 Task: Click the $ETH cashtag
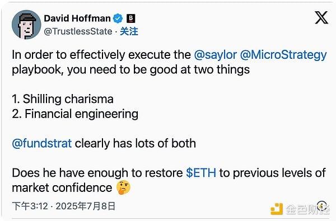pyautogui.click(x=201, y=173)
